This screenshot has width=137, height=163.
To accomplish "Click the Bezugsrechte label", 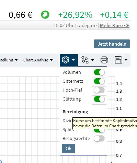I will tap(76, 139).
